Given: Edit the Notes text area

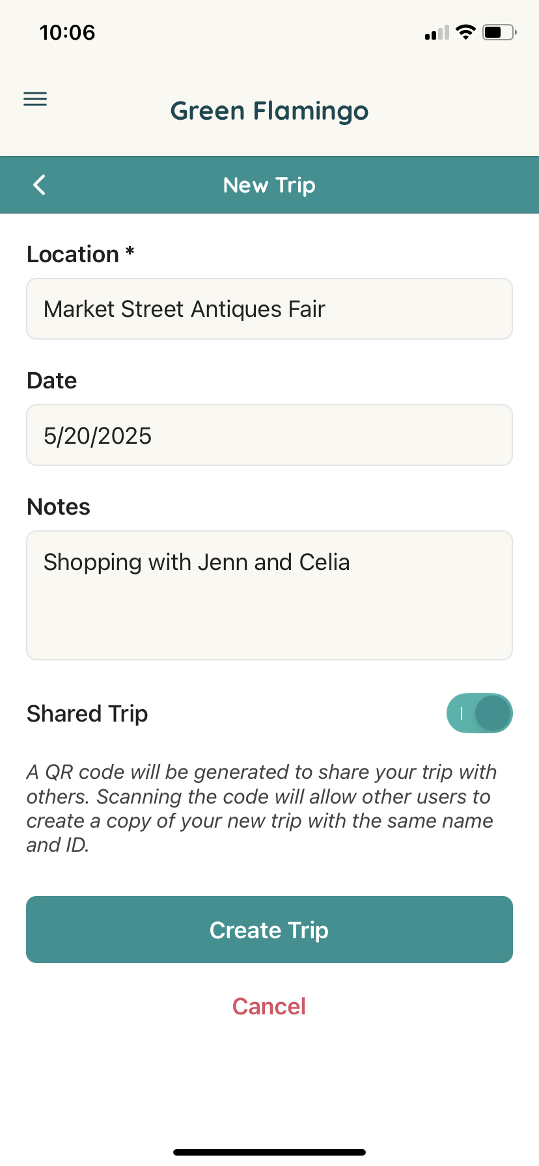Looking at the screenshot, I should click(269, 595).
